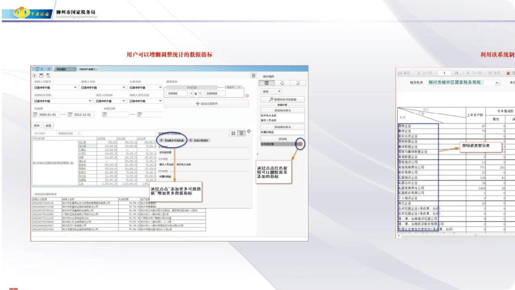
Task: Expand the first '已选中0个值' dropdown
Action: pos(56,88)
